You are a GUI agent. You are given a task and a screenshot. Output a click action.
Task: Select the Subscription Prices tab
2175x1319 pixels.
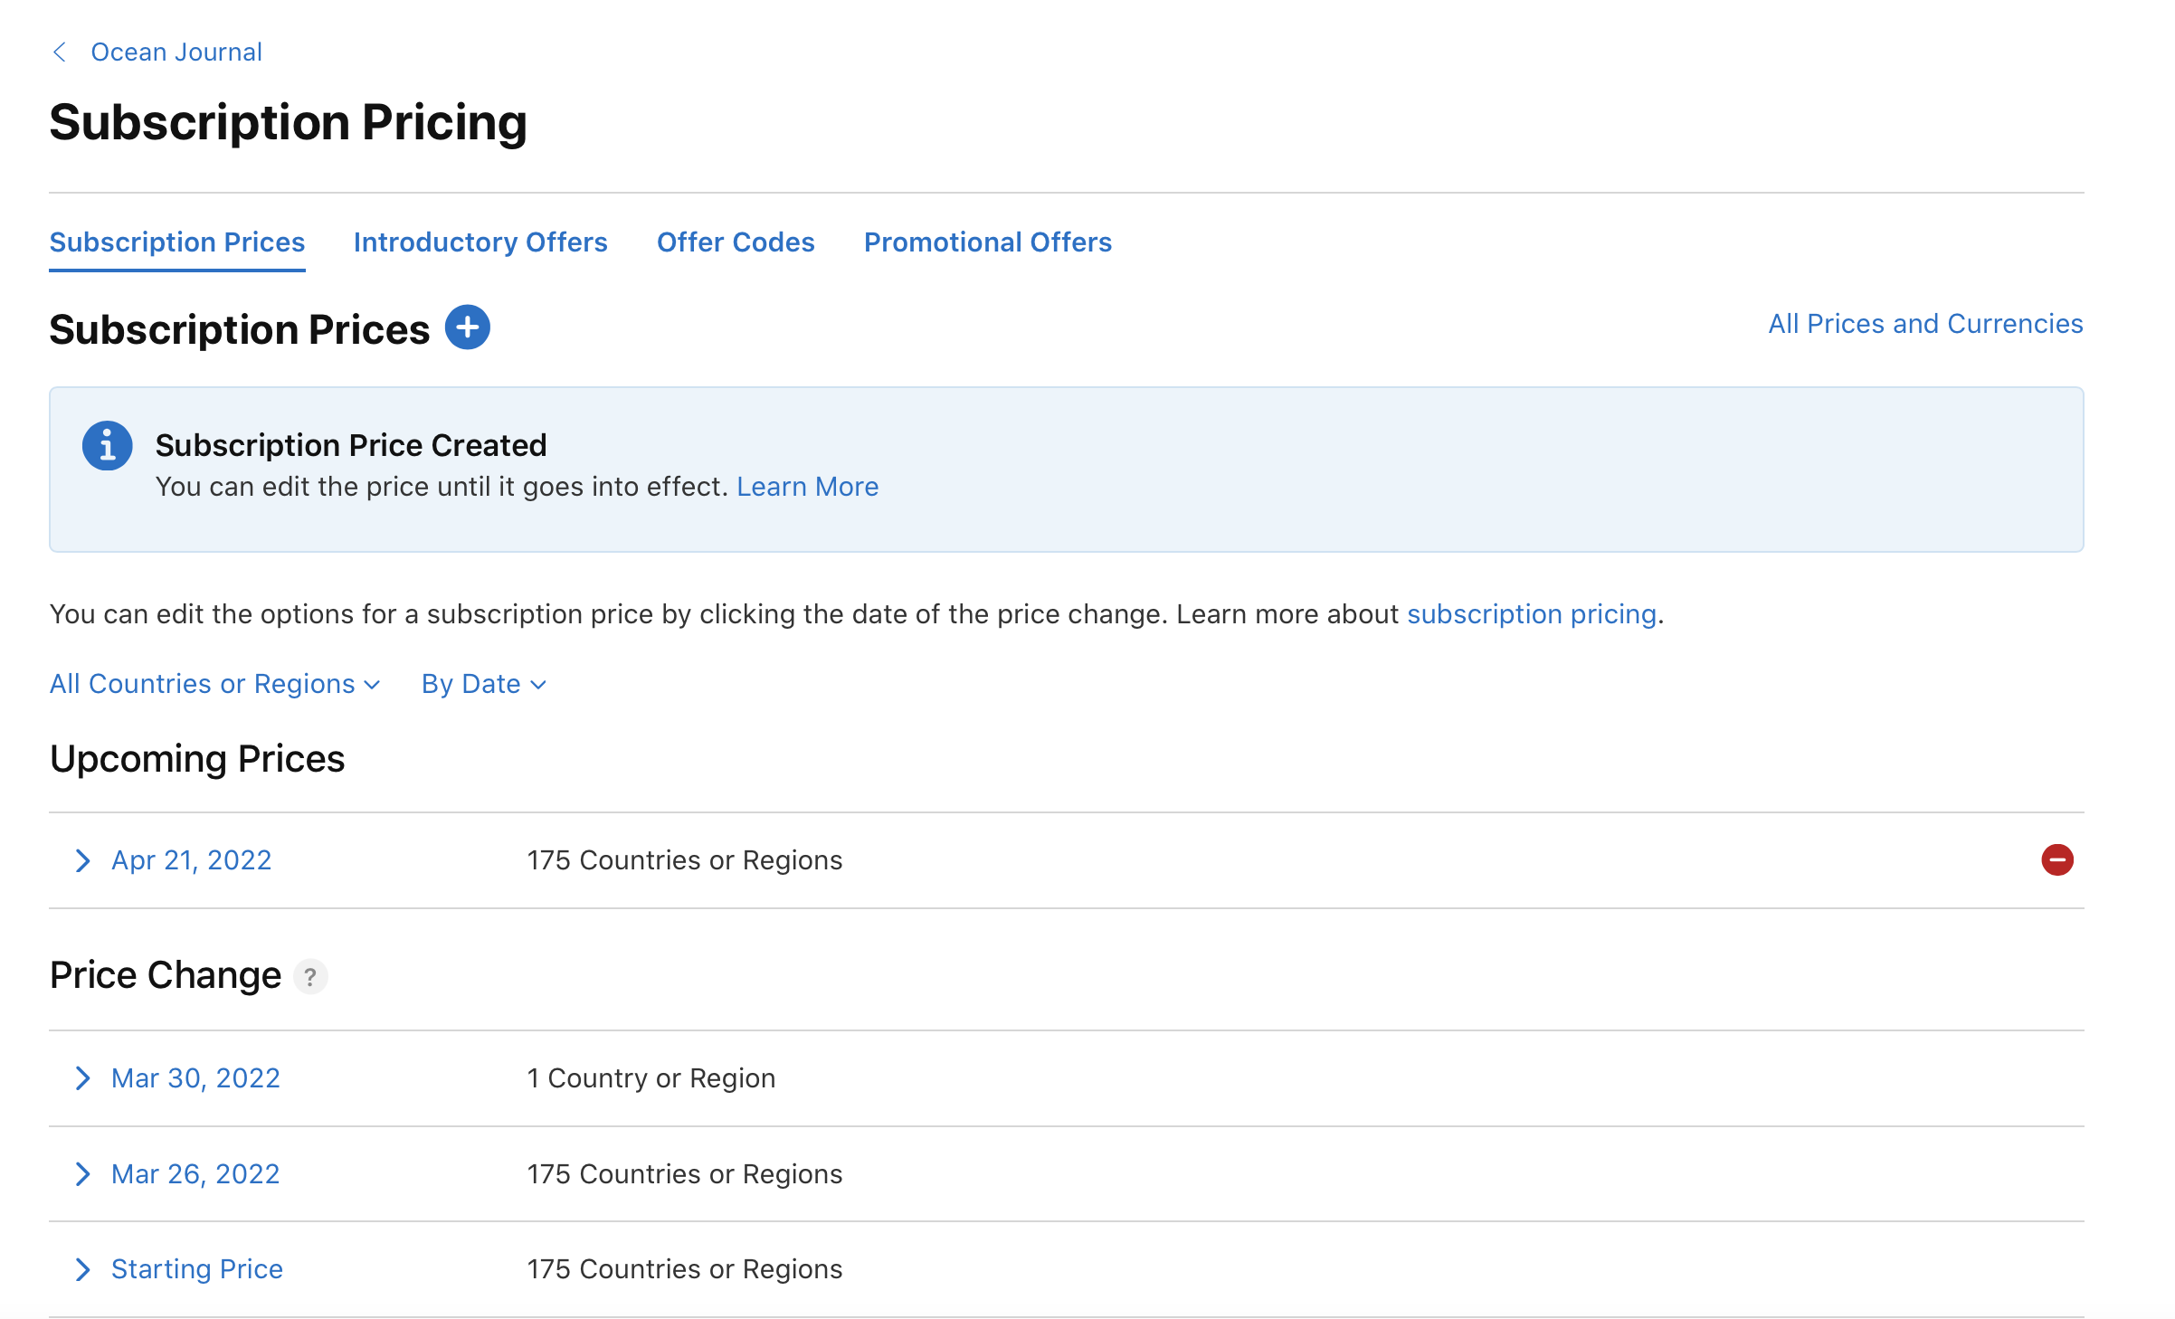pyautogui.click(x=176, y=242)
